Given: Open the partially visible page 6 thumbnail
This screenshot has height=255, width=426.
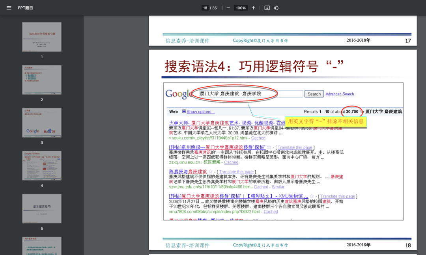Looking at the screenshot, I should [x=42, y=246].
